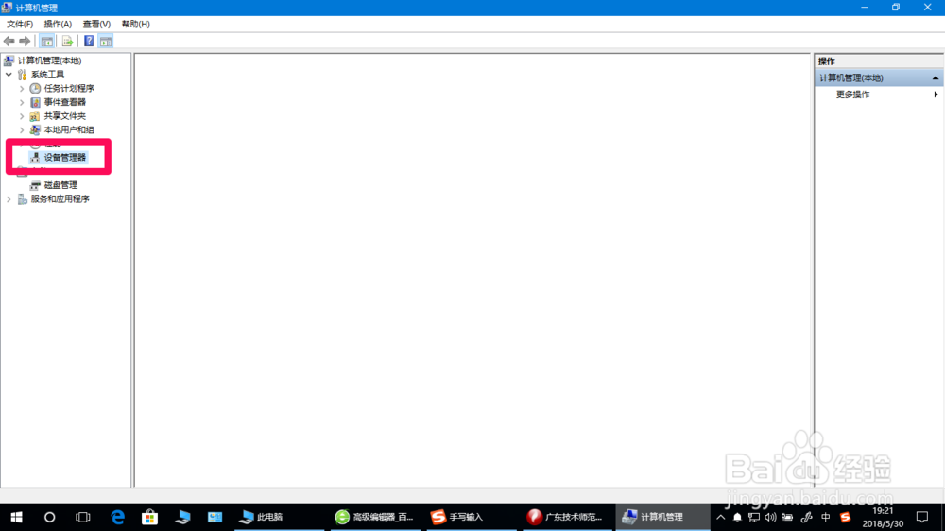Image resolution: width=945 pixels, height=531 pixels.
Task: Select 磁盘管理 in the tree
Action: pos(60,185)
